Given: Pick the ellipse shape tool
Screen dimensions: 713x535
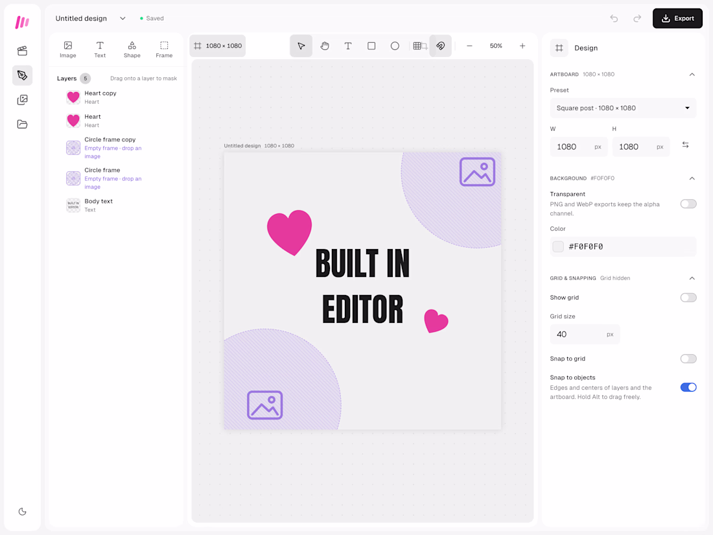Looking at the screenshot, I should coord(395,46).
